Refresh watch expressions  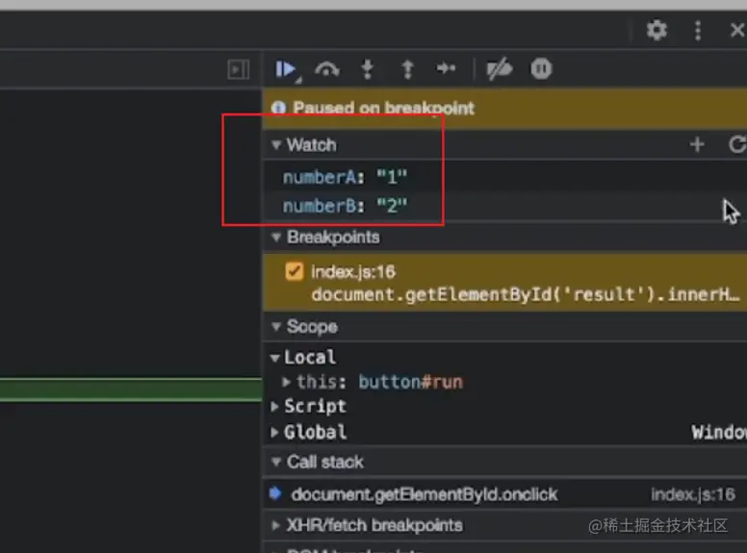[737, 144]
